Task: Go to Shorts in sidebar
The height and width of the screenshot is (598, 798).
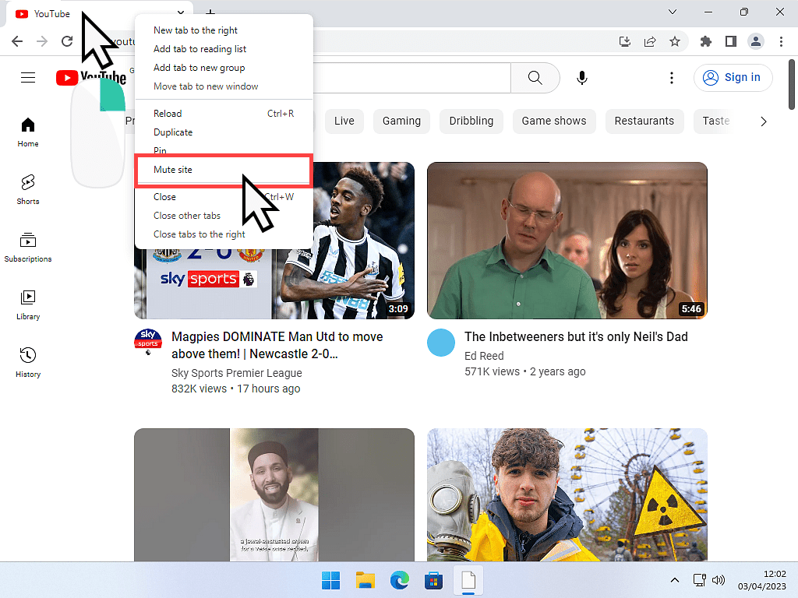Action: 28,189
